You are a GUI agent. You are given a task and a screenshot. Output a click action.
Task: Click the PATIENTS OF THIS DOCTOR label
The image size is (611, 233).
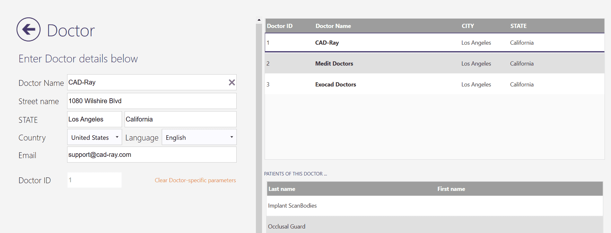click(295, 174)
